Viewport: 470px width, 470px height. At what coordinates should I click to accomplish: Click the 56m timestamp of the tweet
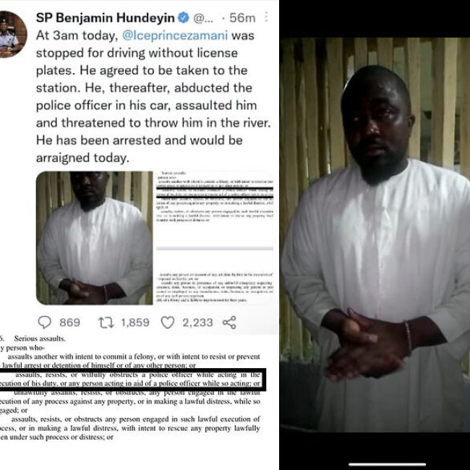pyautogui.click(x=242, y=18)
